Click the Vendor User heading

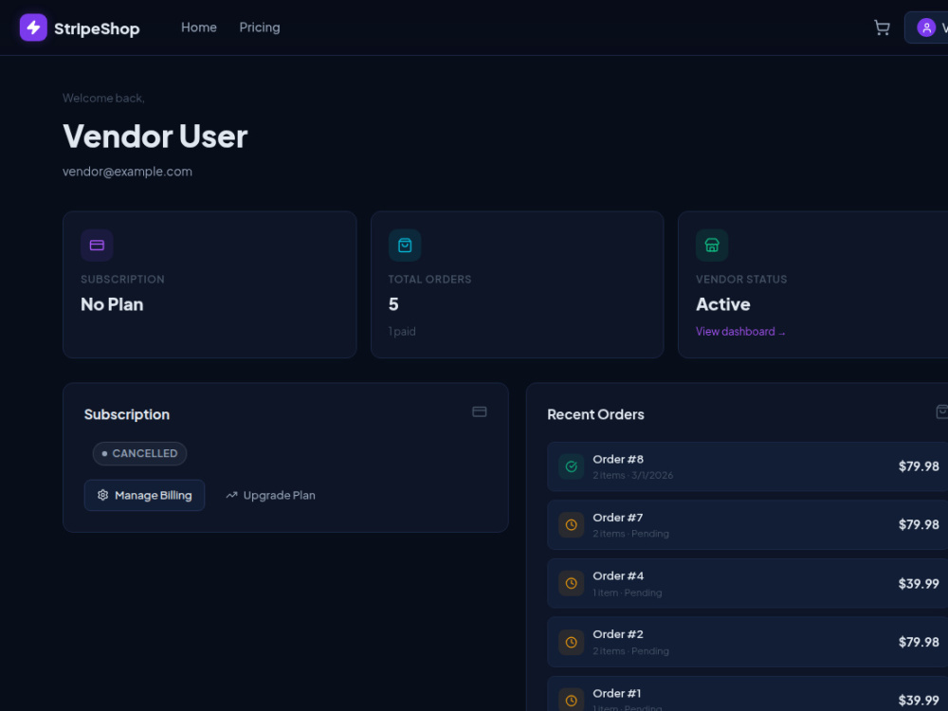[155, 136]
